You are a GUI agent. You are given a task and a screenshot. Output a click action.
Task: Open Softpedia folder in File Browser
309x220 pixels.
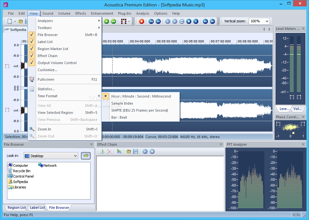coord(18,182)
